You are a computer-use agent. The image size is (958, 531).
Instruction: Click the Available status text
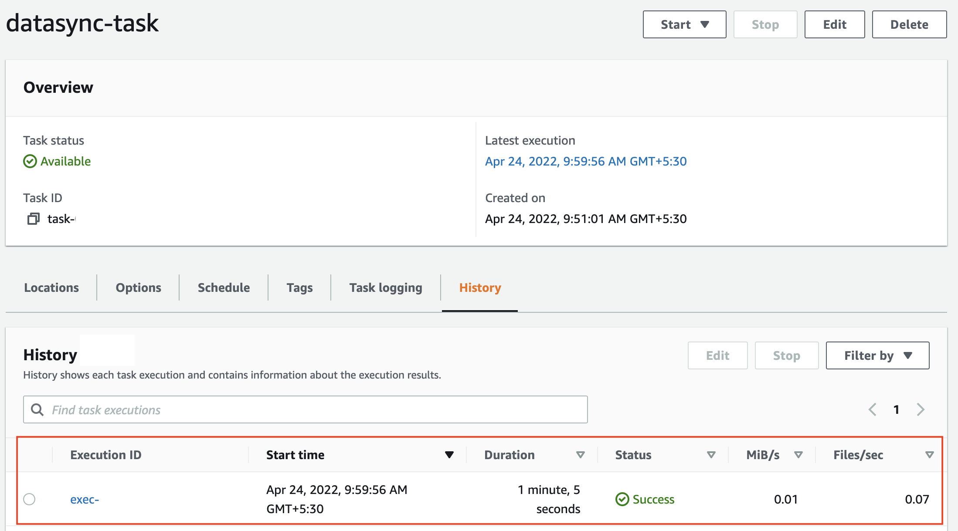(65, 161)
